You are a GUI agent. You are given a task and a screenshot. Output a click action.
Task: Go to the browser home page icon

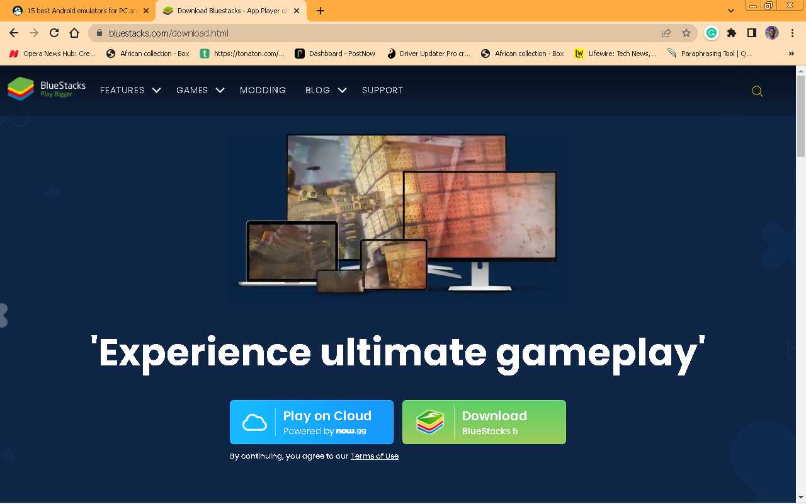point(74,33)
